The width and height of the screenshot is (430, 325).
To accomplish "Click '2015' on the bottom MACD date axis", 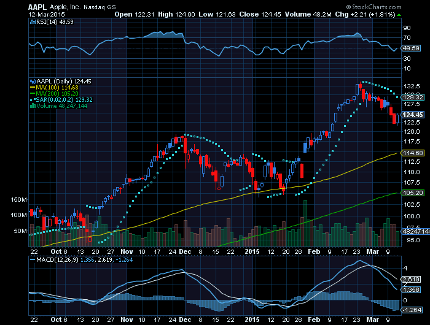I will tap(252, 319).
